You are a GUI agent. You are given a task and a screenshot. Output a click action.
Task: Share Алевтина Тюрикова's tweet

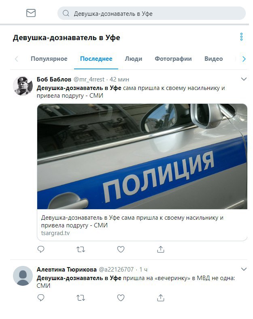161,298
